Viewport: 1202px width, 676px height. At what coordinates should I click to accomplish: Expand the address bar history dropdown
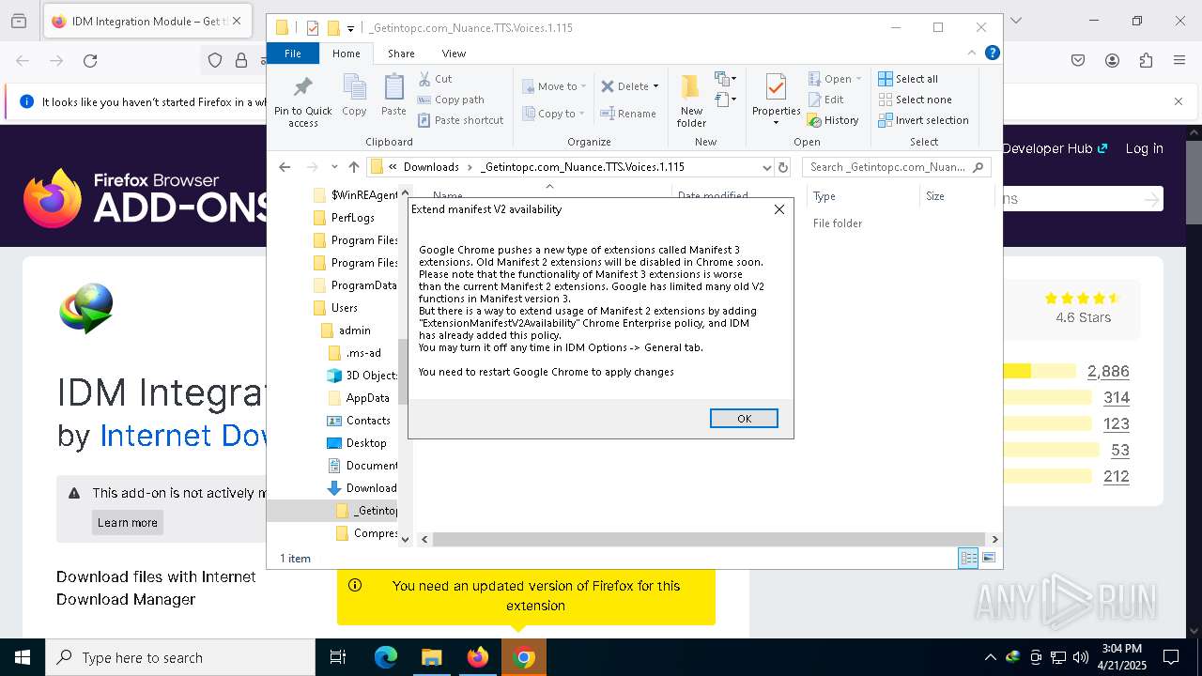[x=766, y=167]
